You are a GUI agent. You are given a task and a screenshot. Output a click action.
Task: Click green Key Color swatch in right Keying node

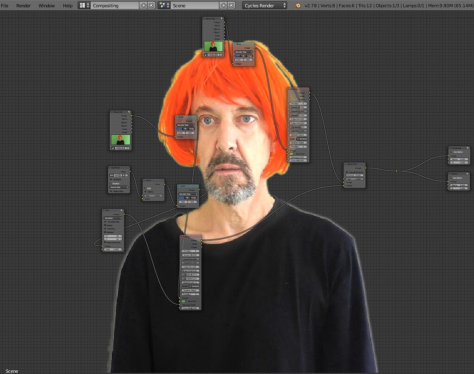[292, 154]
